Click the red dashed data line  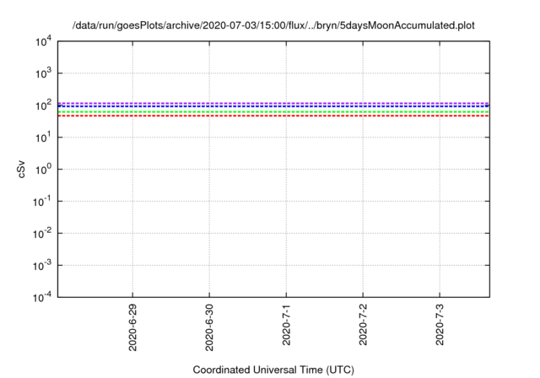pos(273,116)
